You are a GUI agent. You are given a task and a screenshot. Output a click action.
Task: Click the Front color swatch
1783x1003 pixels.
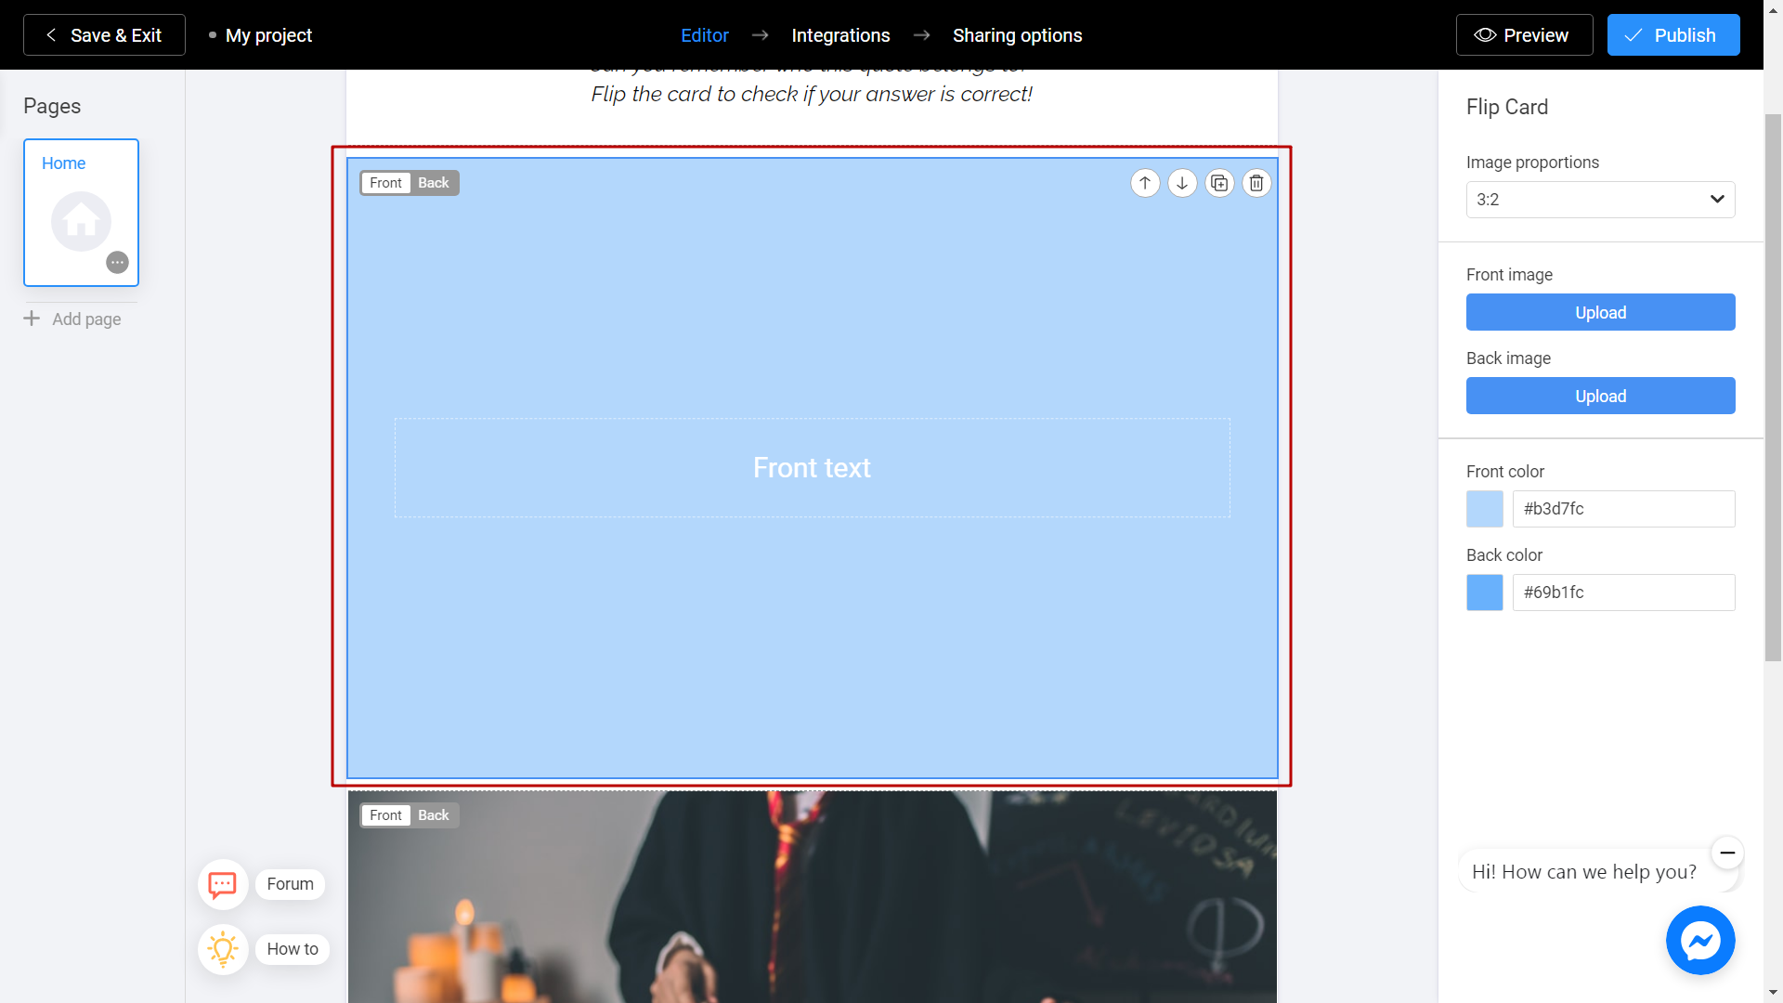[1486, 508]
